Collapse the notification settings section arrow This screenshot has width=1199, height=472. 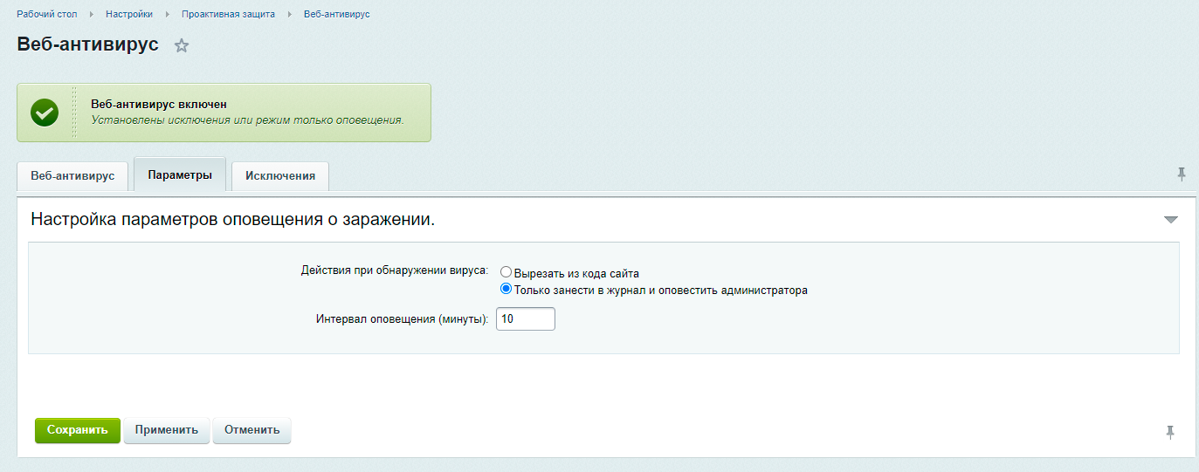[x=1171, y=220]
